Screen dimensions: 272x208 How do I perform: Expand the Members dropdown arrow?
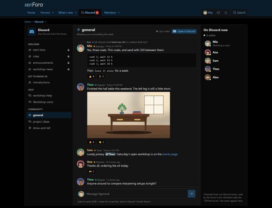point(119,12)
